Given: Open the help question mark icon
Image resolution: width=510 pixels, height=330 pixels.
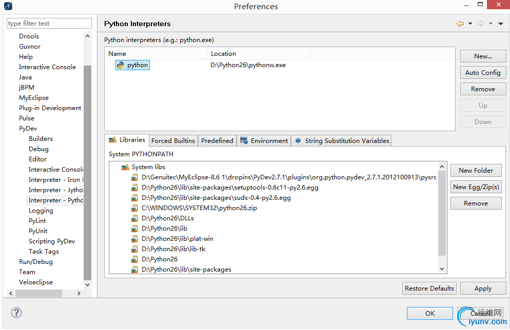Looking at the screenshot, I should pos(16,313).
